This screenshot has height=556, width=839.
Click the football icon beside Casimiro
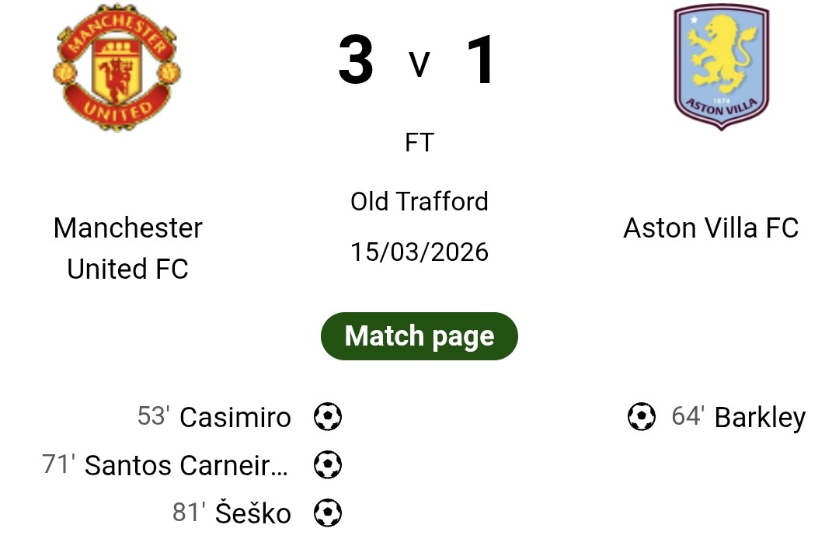(x=328, y=417)
